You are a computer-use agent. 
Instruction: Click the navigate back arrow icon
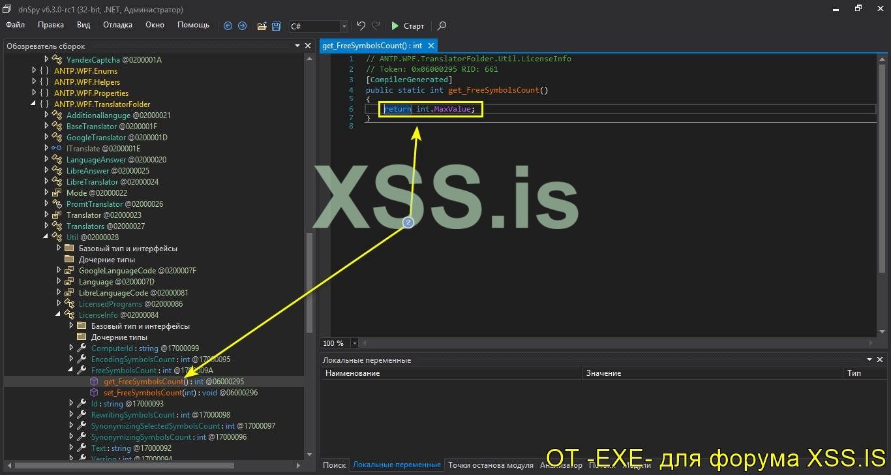point(228,26)
